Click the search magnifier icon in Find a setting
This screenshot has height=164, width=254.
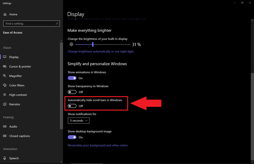(x=57, y=24)
